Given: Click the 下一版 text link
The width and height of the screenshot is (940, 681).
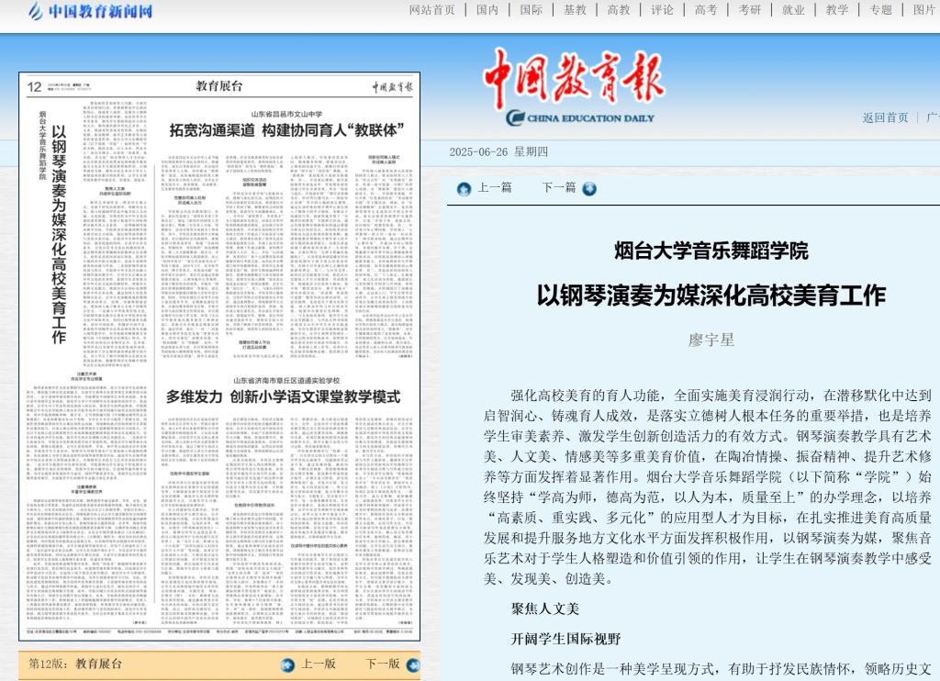Looking at the screenshot, I should [x=382, y=664].
